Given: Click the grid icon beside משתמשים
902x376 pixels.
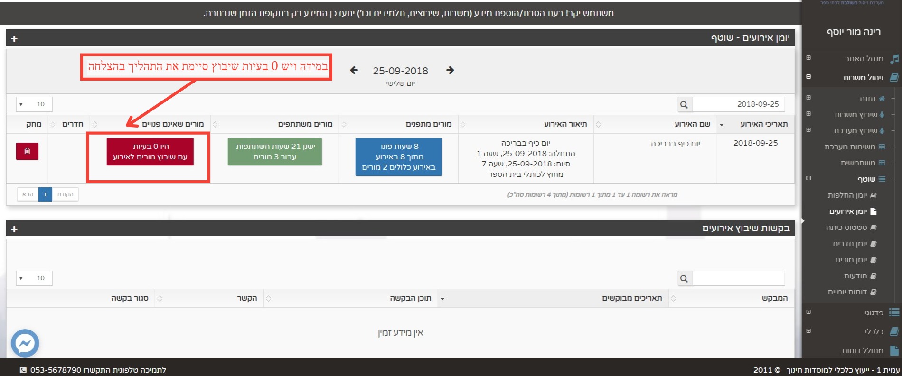Looking at the screenshot, I should click(x=882, y=163).
